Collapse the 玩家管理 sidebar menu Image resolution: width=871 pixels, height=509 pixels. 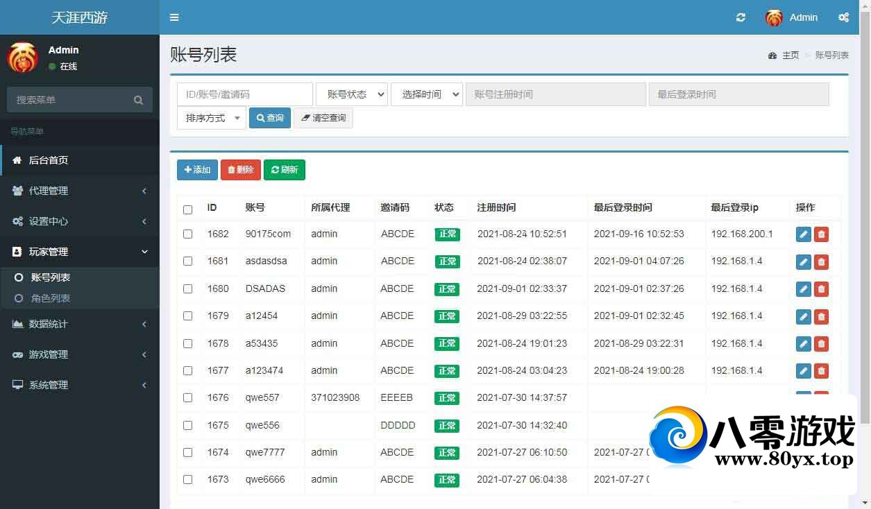point(80,252)
